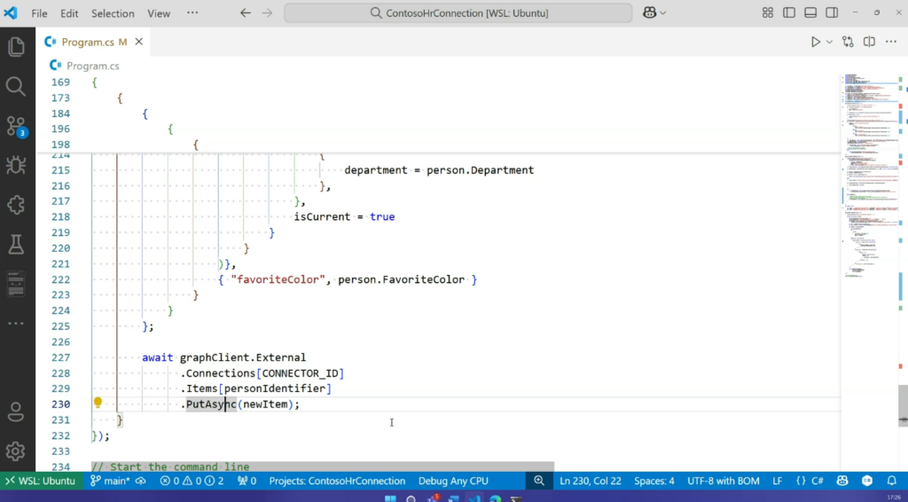Expand the Copilot chevron dropdown
This screenshot has height=502, width=908.
[x=663, y=12]
